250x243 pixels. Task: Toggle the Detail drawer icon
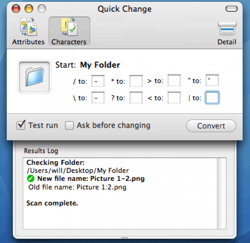[x=227, y=32]
